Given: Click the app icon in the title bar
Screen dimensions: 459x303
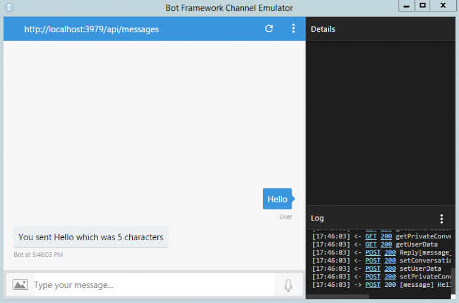Looking at the screenshot, I should click(x=9, y=7).
